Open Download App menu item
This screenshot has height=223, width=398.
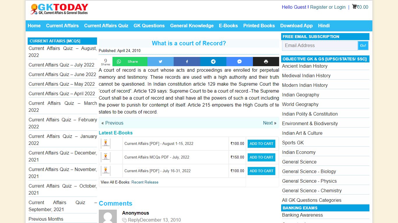tap(296, 26)
